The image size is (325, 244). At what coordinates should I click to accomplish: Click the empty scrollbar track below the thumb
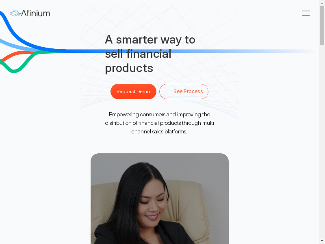tap(322, 141)
